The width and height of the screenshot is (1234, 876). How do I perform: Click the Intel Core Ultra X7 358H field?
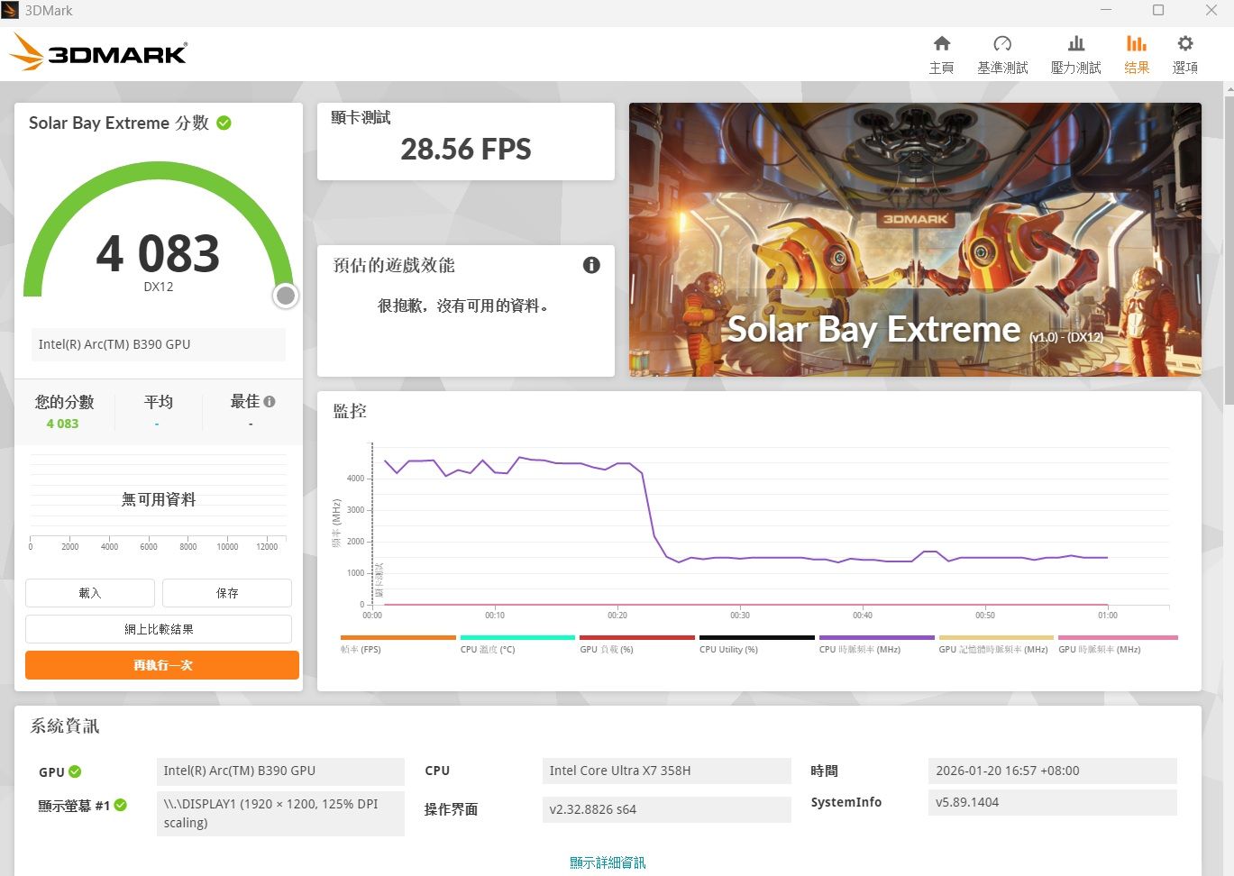pyautogui.click(x=667, y=771)
